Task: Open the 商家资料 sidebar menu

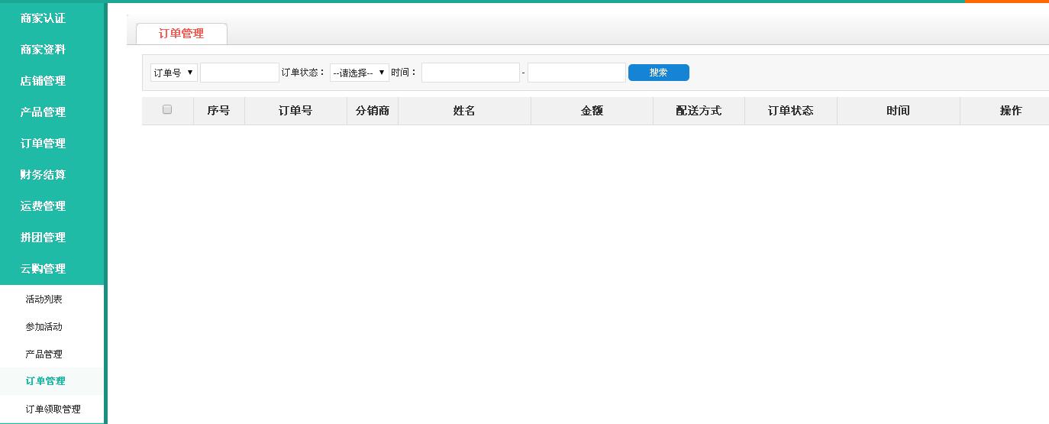Action: coord(44,50)
